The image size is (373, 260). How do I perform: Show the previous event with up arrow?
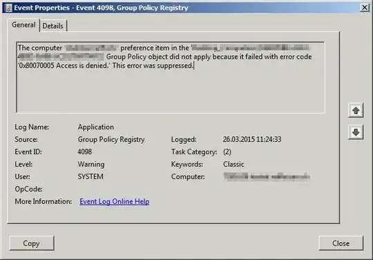(x=356, y=110)
